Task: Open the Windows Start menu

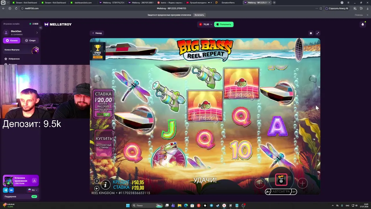Action: click(x=128, y=206)
